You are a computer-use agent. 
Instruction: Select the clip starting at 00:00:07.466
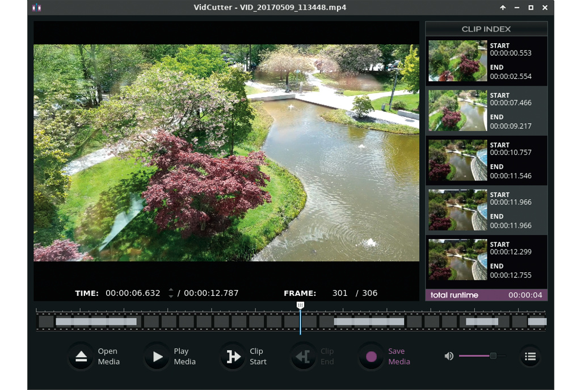(x=486, y=111)
